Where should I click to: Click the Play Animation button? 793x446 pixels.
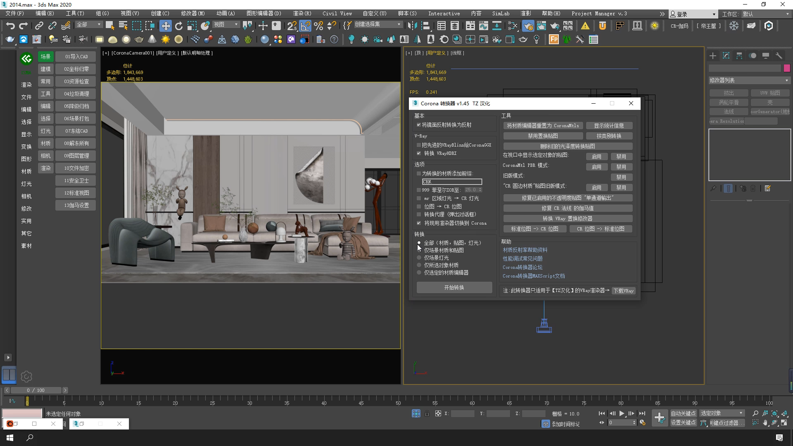point(622,413)
